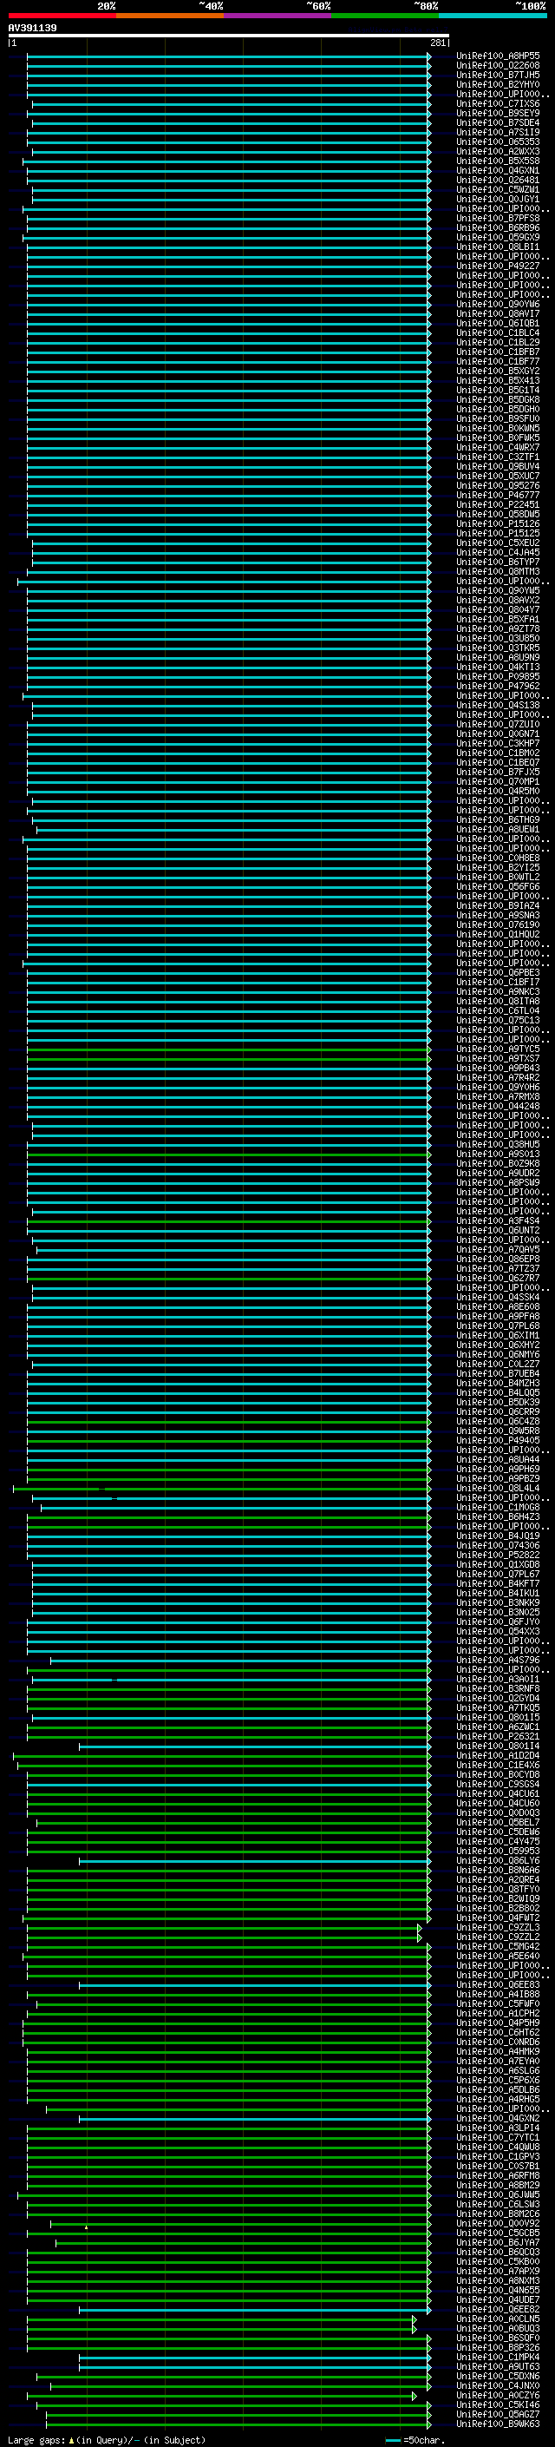Select hit label UniRef100_Q26481
555x2447 pixels.
pos(498,181)
